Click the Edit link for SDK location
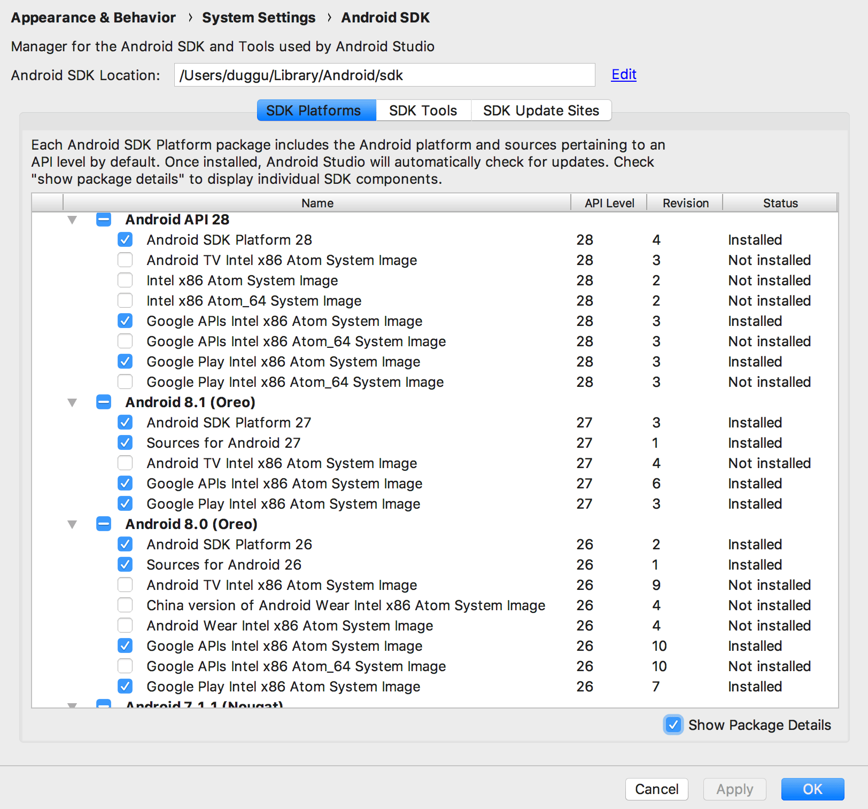Image resolution: width=868 pixels, height=809 pixels. coord(624,74)
